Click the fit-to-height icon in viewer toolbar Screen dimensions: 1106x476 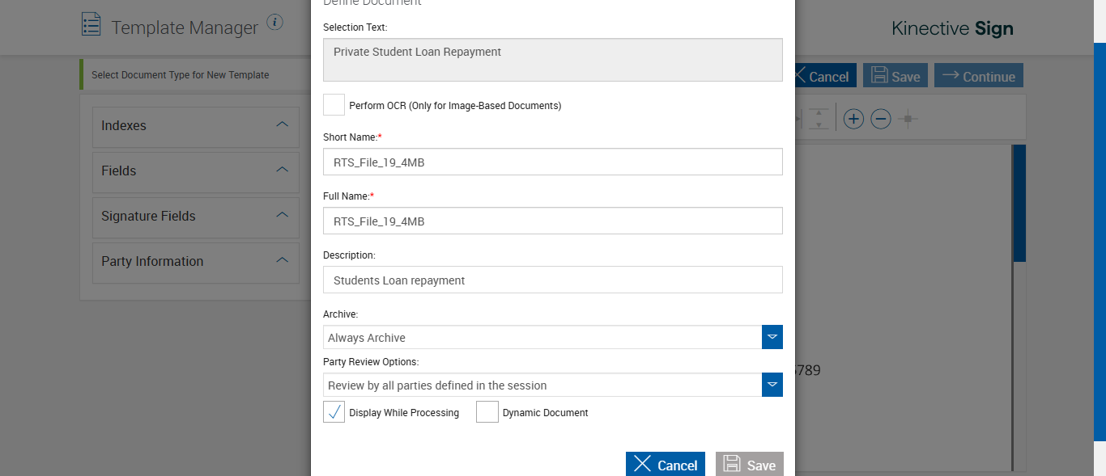pyautogui.click(x=819, y=120)
